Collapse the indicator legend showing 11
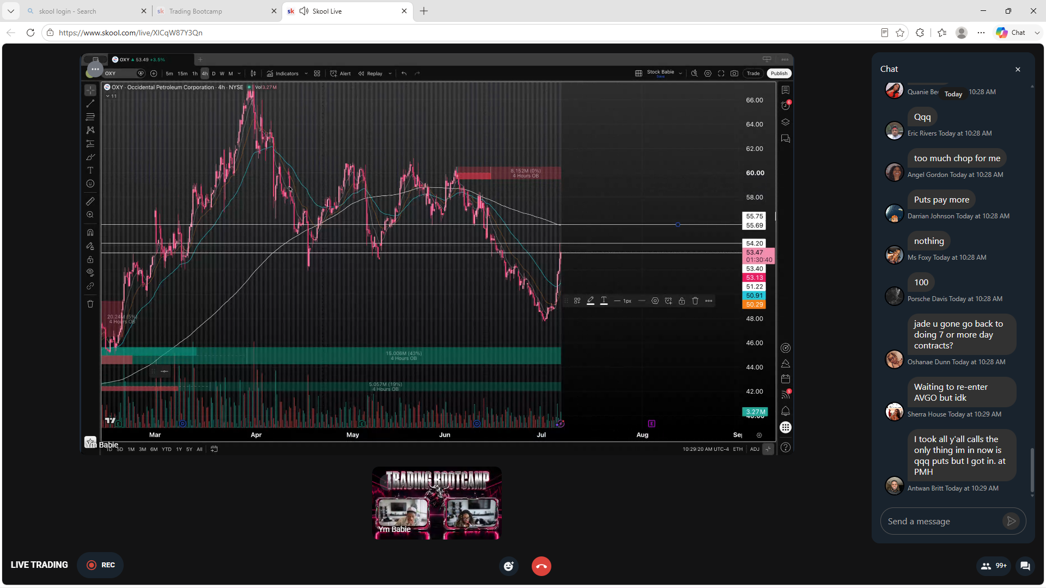 click(x=111, y=96)
